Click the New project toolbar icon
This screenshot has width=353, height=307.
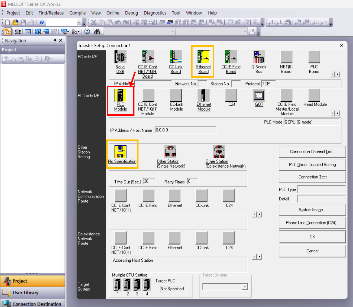click(8, 22)
